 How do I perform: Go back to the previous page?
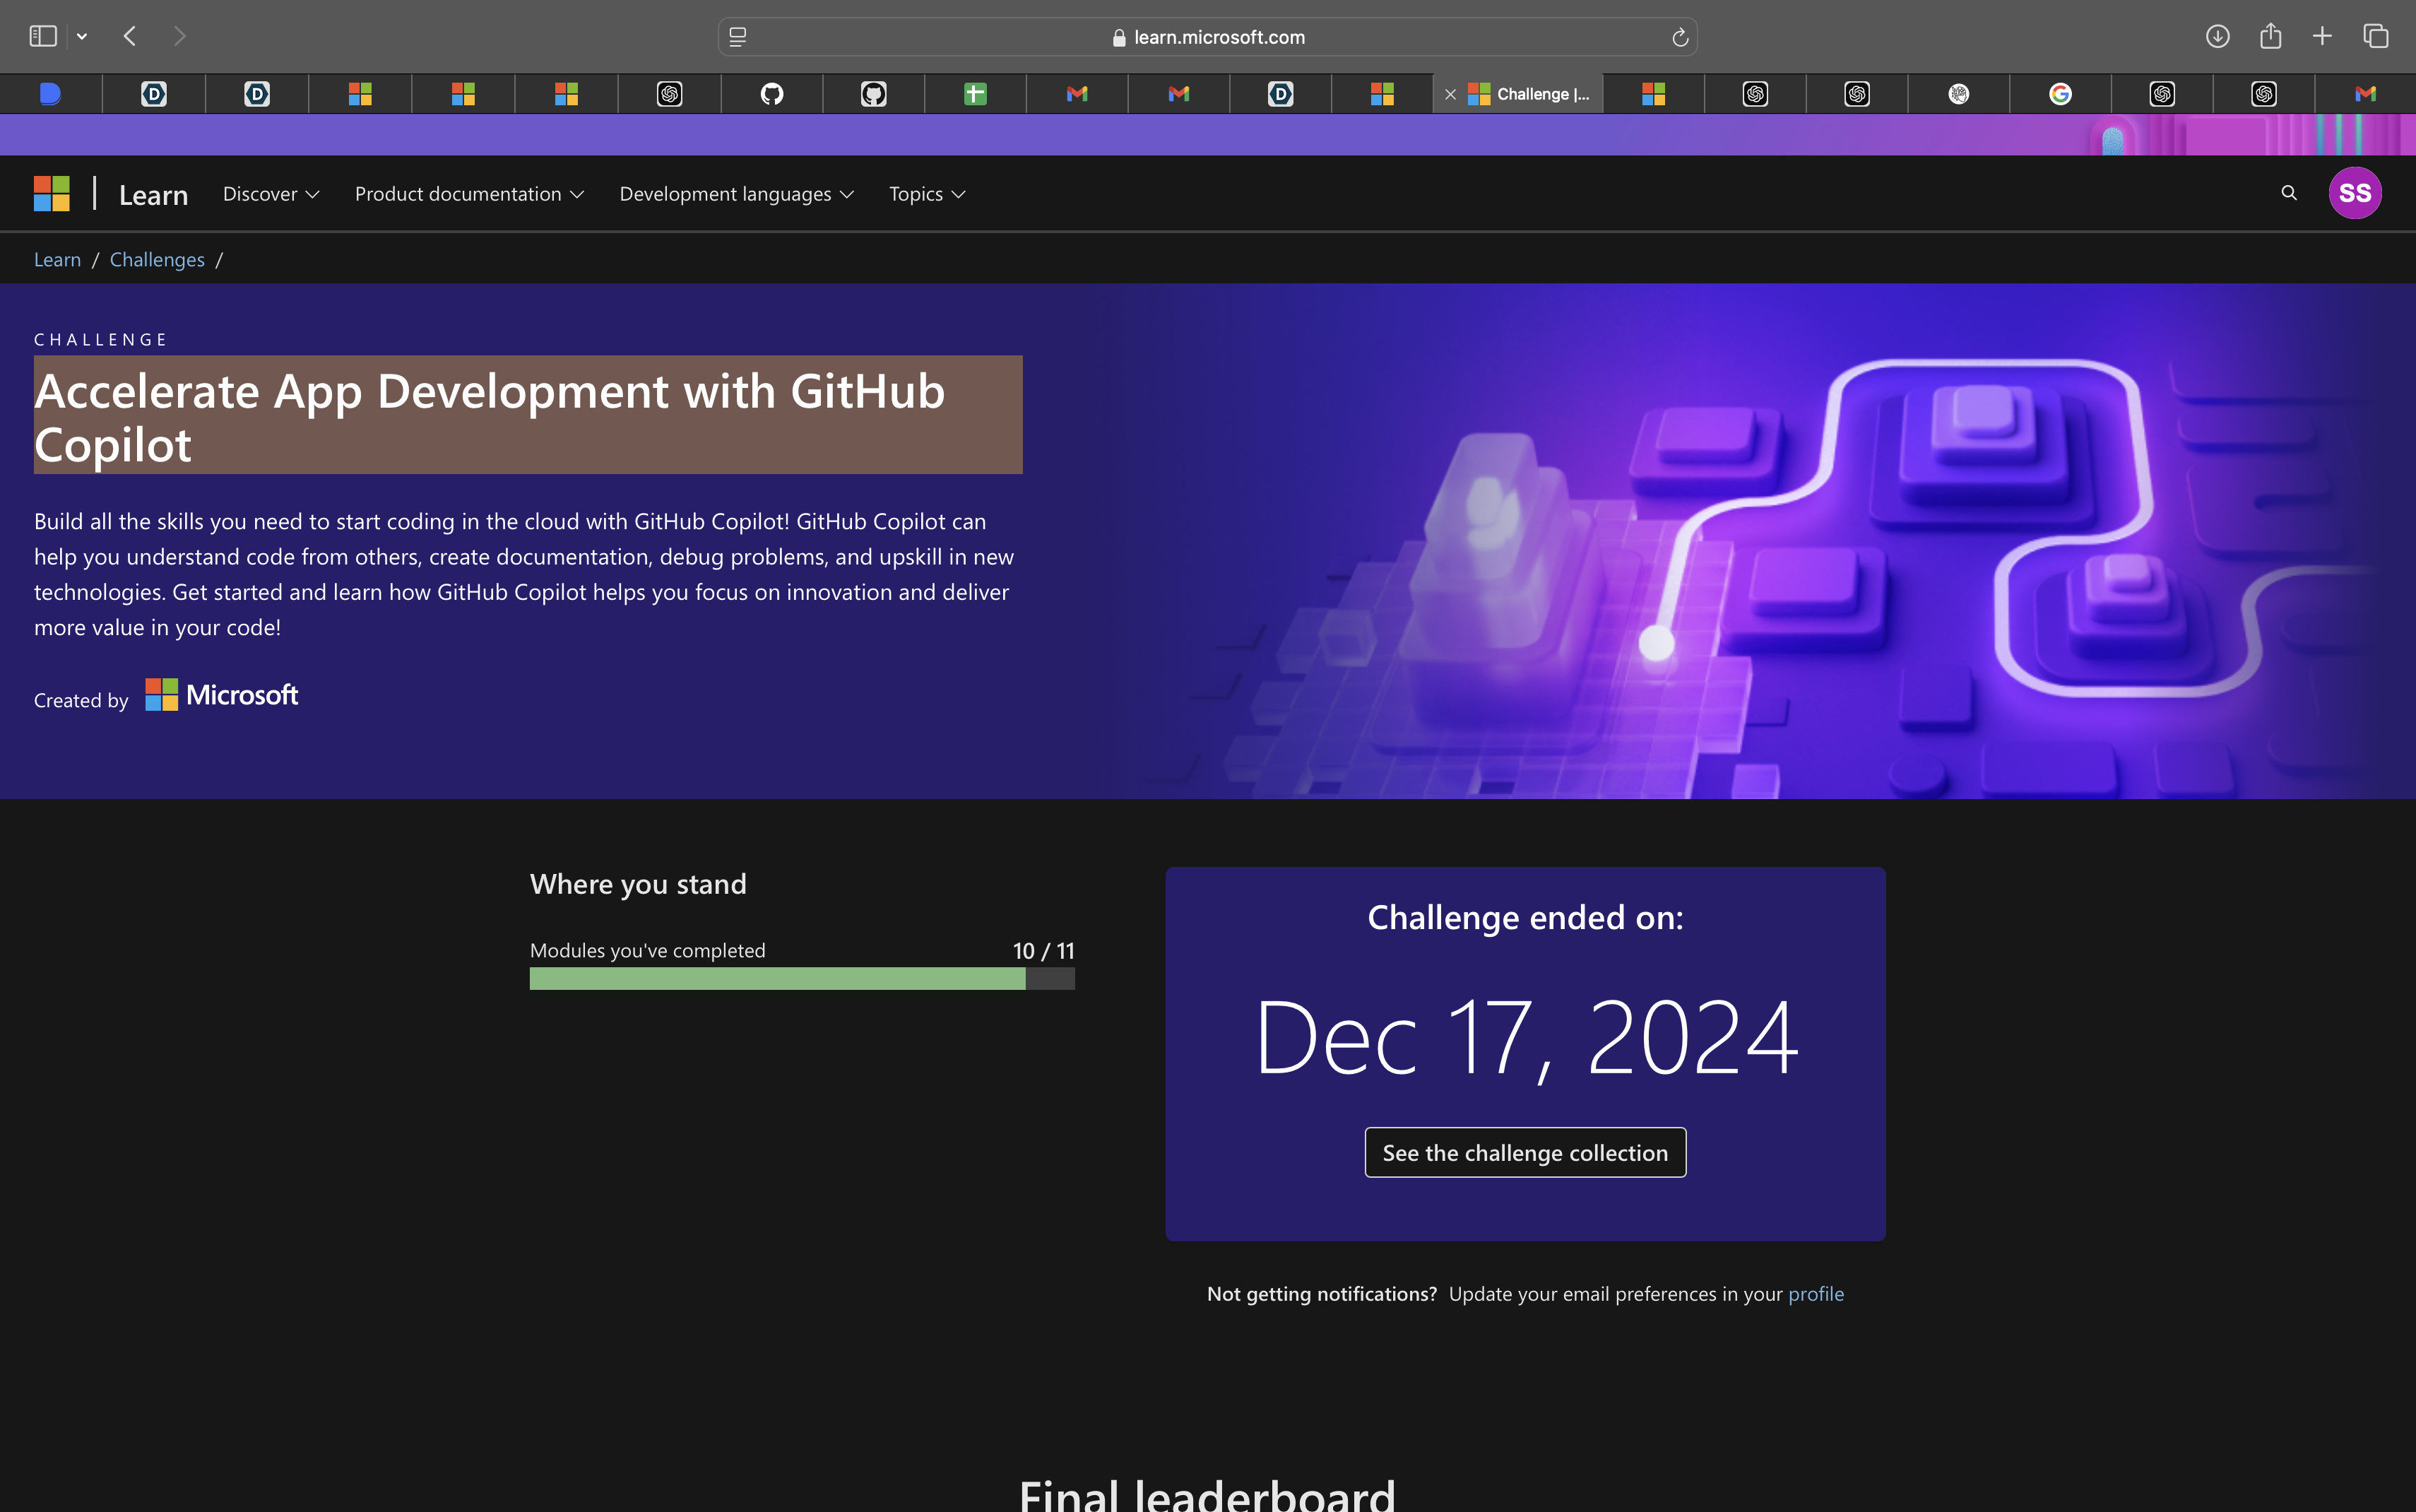pos(130,37)
